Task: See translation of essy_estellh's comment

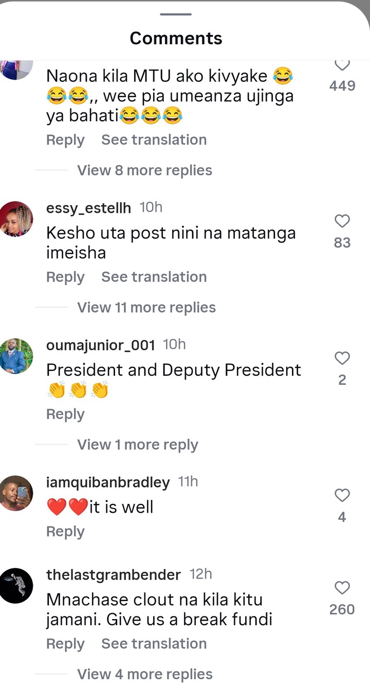Action: (x=154, y=277)
